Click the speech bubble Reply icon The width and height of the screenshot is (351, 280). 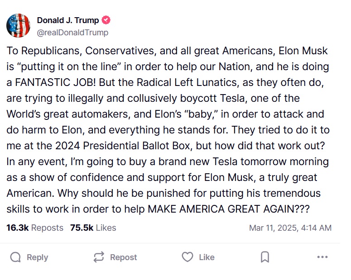click(15, 257)
